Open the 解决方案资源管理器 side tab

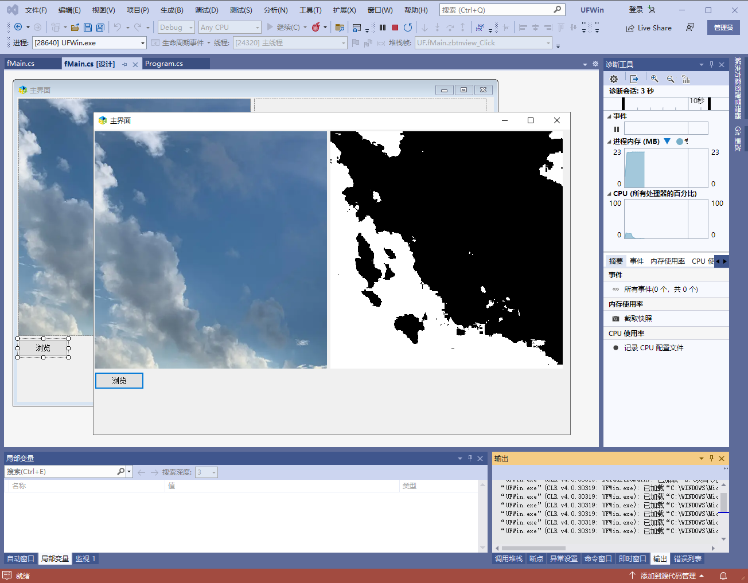[x=738, y=88]
